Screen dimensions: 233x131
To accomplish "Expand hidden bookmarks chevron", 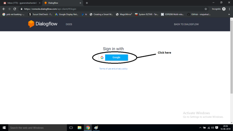I will pyautogui.click(x=229, y=14).
